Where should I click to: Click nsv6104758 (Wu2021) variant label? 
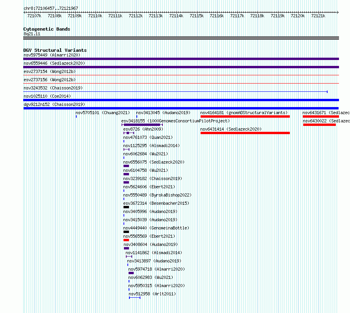[146, 170]
